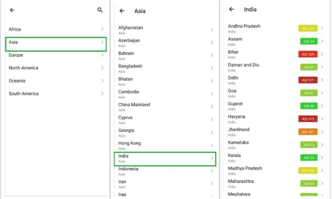Image resolution: width=334 pixels, height=199 pixels.
Task: Click the red AQI 571 Delhi badge
Action: [308, 80]
